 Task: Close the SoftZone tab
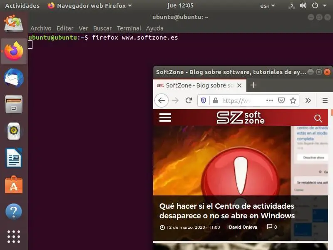click(239, 85)
